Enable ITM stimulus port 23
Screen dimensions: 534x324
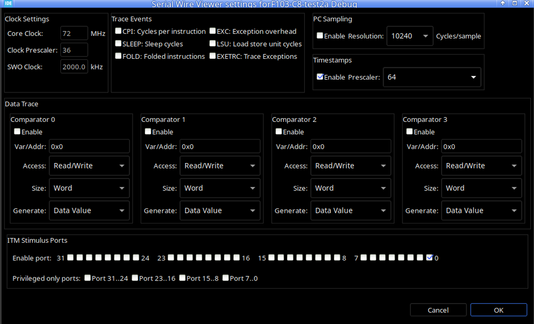(171, 258)
